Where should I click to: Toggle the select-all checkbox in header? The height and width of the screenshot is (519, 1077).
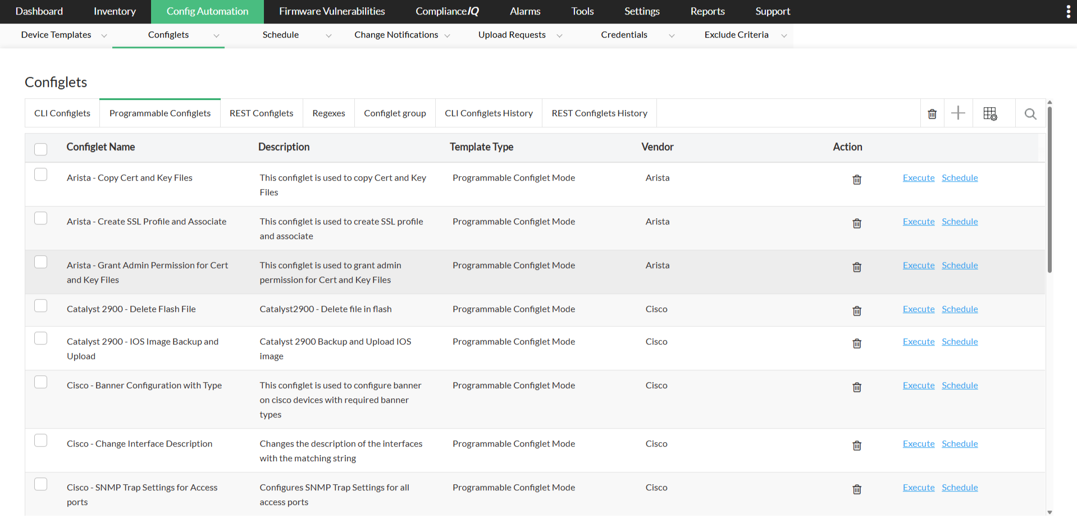pos(40,149)
